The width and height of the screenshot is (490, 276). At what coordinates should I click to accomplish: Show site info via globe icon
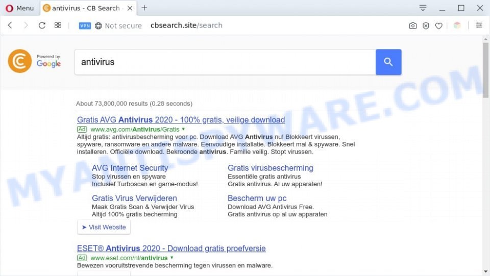click(x=99, y=26)
